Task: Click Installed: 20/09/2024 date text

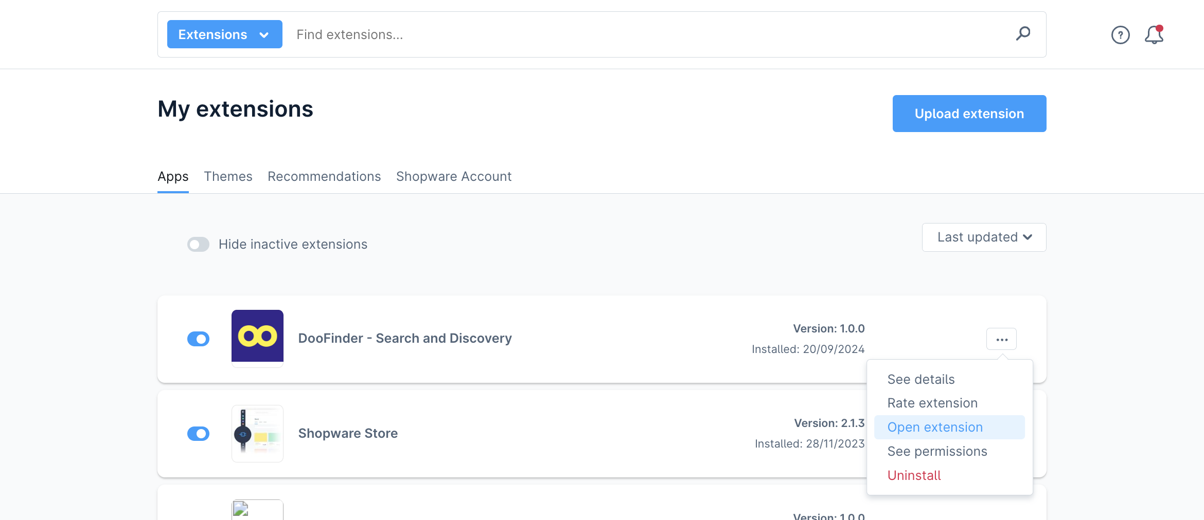Action: click(x=808, y=349)
